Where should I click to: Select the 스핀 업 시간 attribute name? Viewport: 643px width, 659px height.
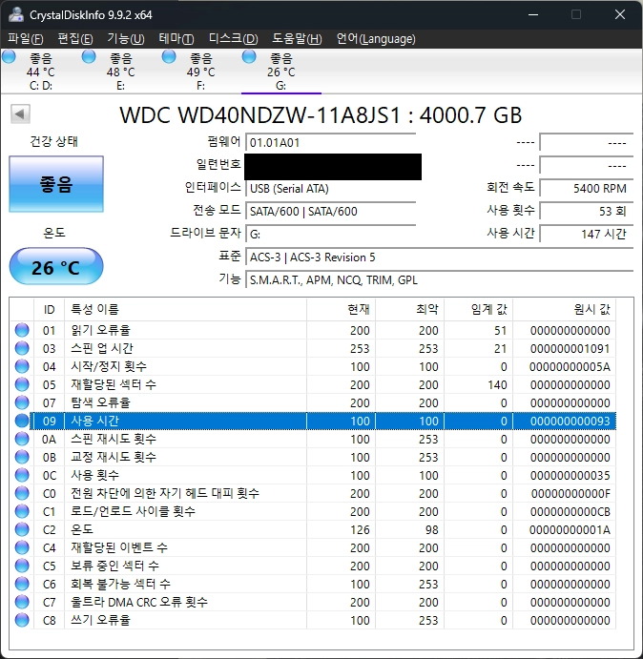click(x=102, y=348)
